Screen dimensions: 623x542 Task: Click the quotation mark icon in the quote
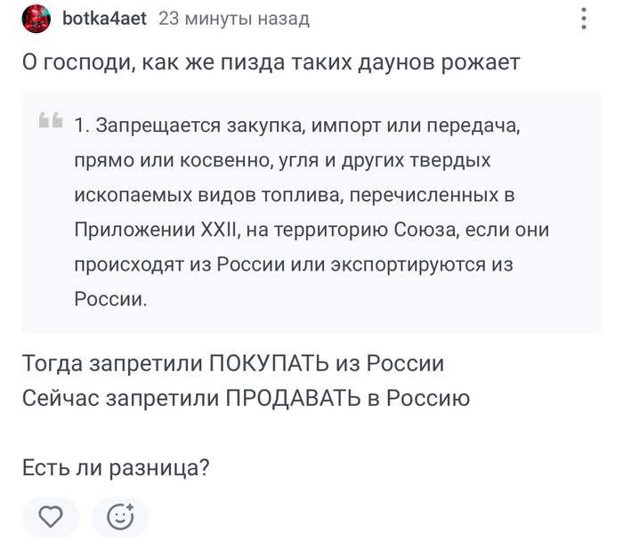[51, 123]
